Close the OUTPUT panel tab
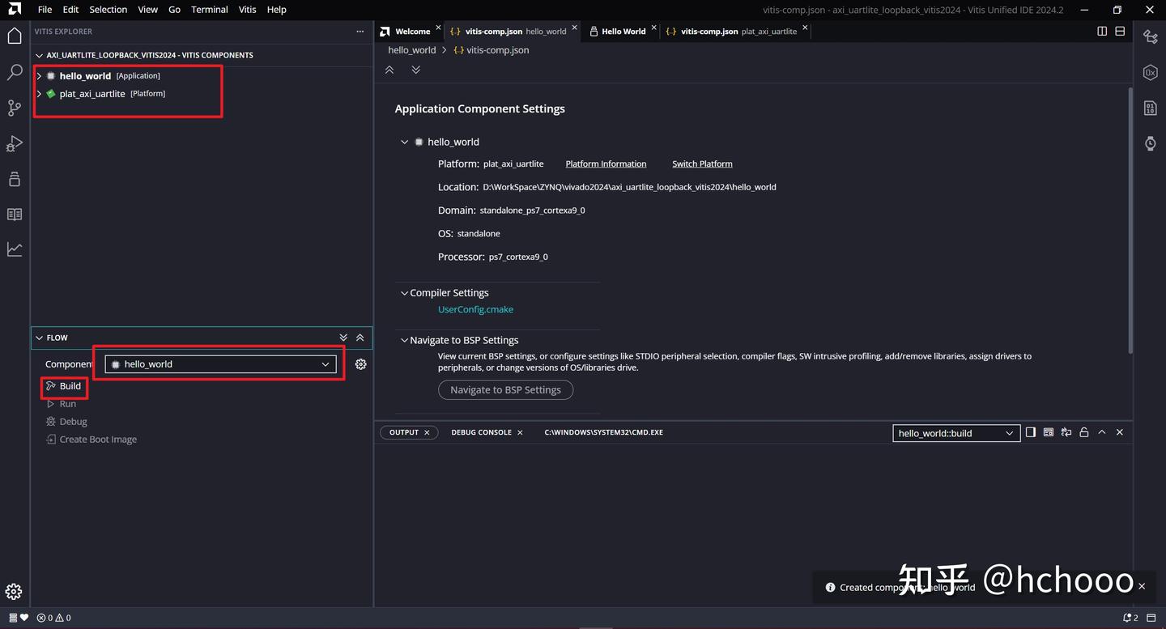This screenshot has height=629, width=1166. pos(427,432)
